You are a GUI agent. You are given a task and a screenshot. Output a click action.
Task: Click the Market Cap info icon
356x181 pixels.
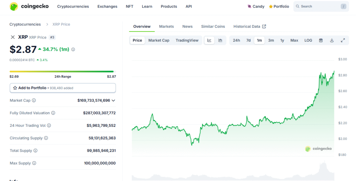(34, 100)
